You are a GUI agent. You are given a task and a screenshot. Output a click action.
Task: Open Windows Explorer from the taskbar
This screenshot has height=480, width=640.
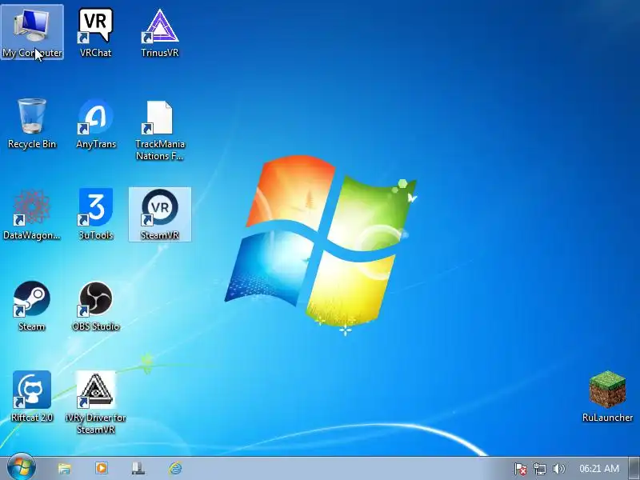coord(65,468)
